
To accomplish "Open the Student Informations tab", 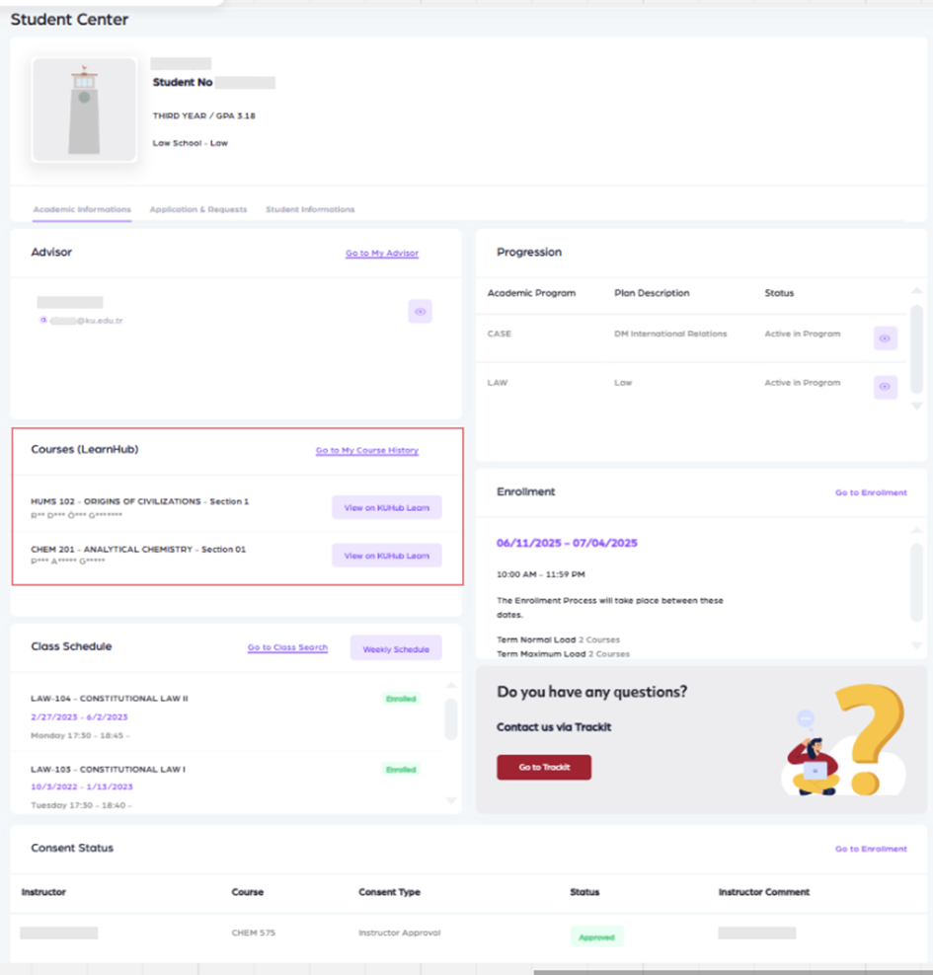I will (310, 209).
